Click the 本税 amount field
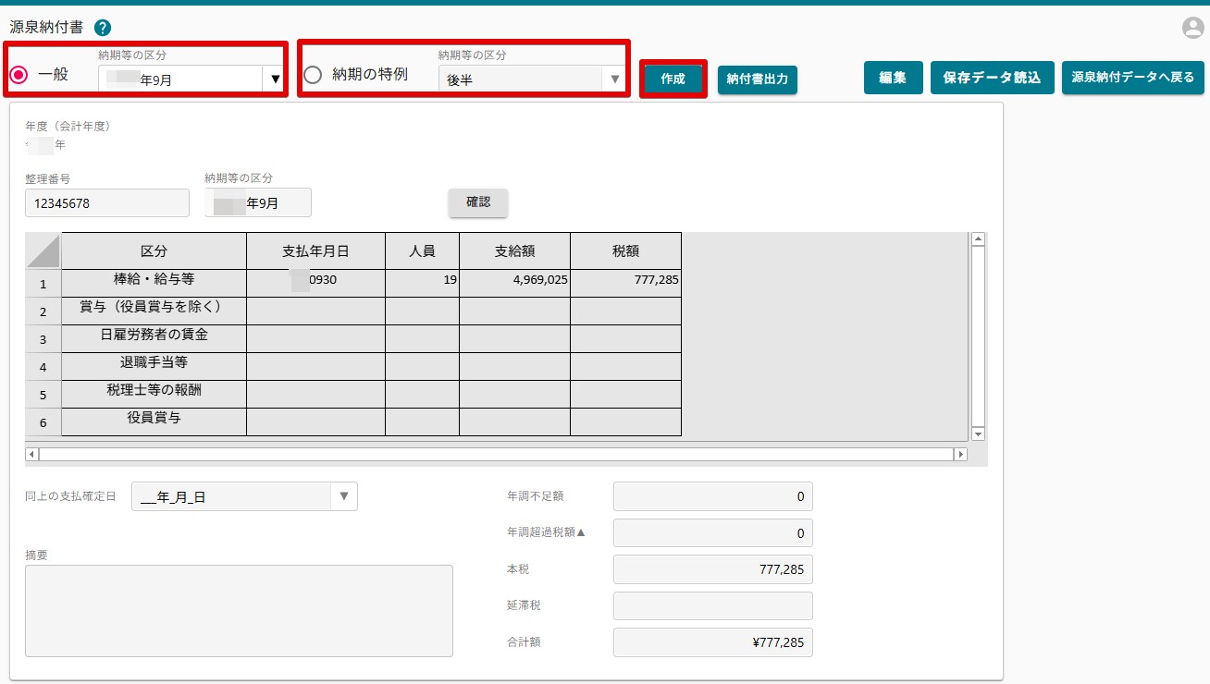The height and width of the screenshot is (684, 1210). point(713,569)
